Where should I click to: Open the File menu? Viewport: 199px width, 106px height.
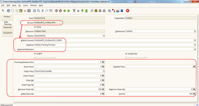point(3,5)
